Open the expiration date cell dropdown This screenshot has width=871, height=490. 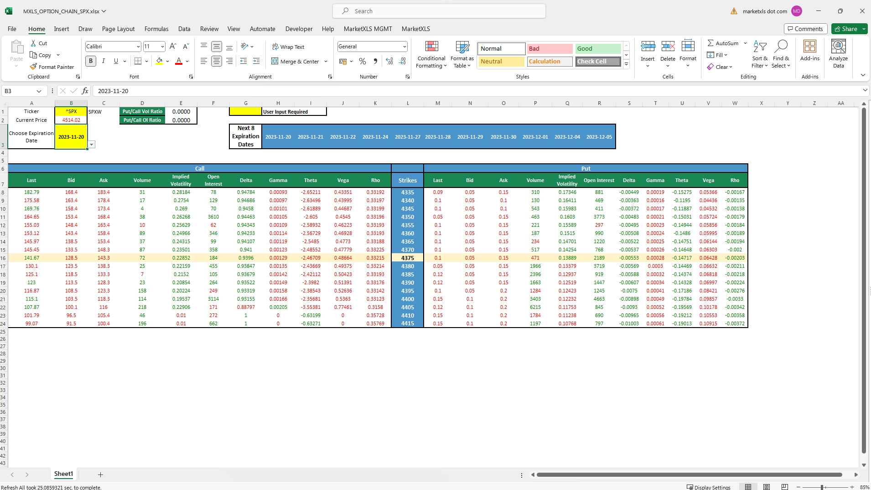pyautogui.click(x=92, y=145)
